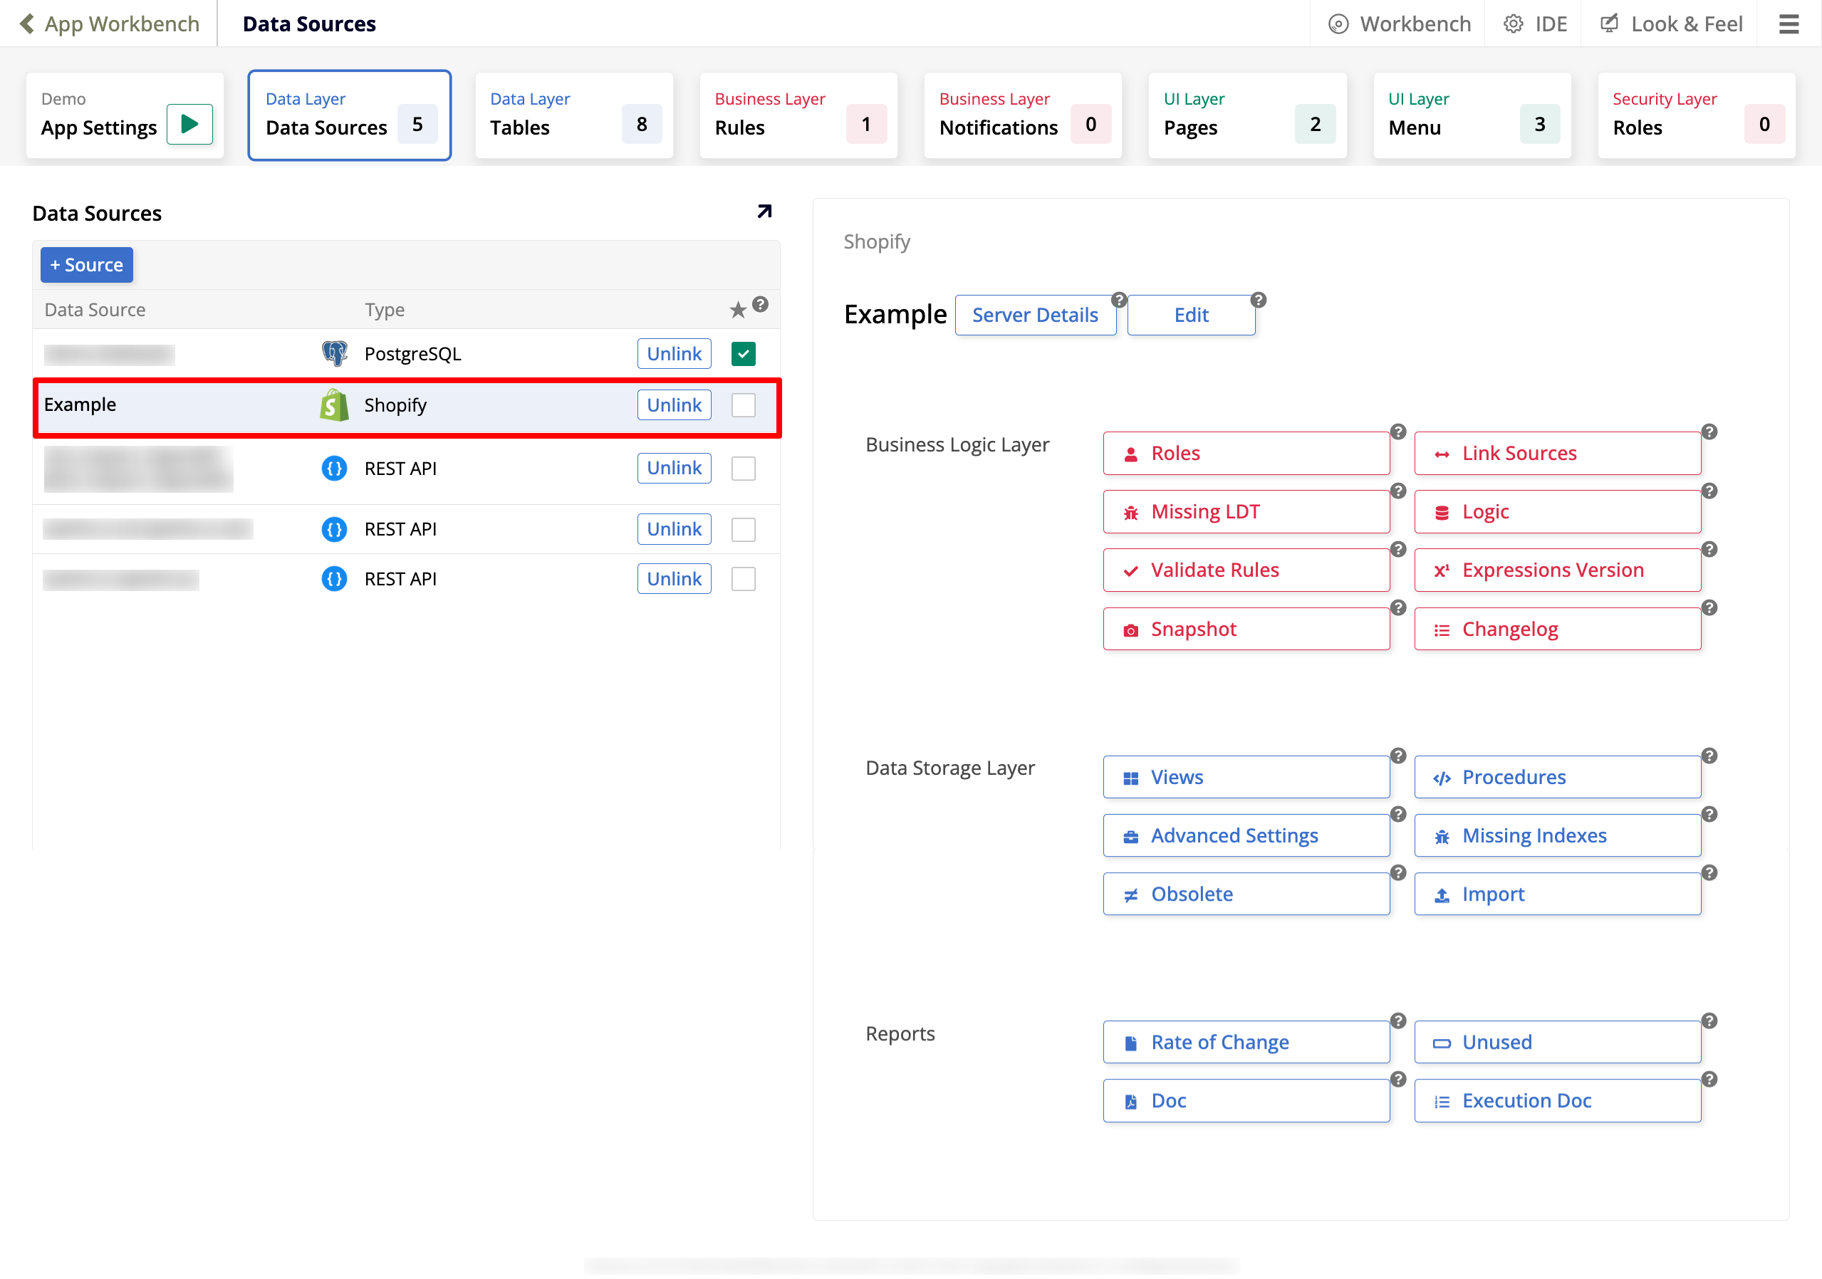Expand Data Sources panel with the diagonal arrow

pyautogui.click(x=763, y=211)
